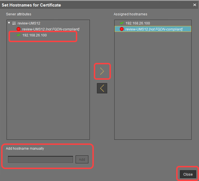Click the Set Hostnames for Certificate title bar
Image resolution: width=199 pixels, height=181 pixels.
(x=86, y=5)
